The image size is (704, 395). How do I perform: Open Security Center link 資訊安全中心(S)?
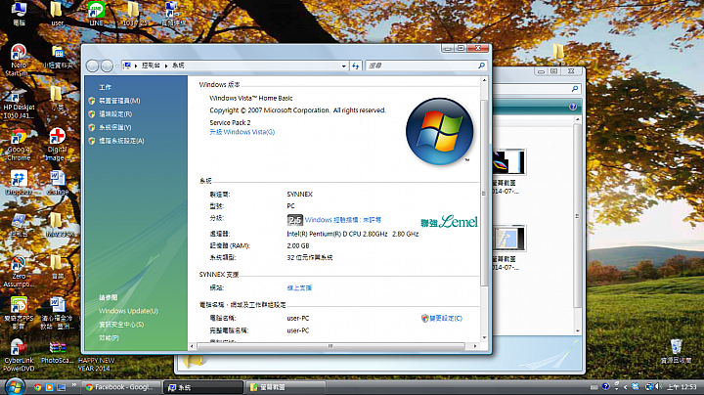[121, 325]
